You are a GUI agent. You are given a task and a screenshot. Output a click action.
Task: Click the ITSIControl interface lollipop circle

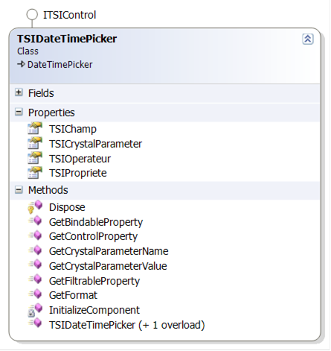(x=32, y=15)
